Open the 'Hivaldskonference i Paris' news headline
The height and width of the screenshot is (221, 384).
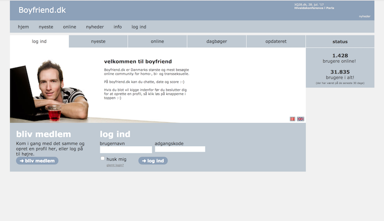314,8
